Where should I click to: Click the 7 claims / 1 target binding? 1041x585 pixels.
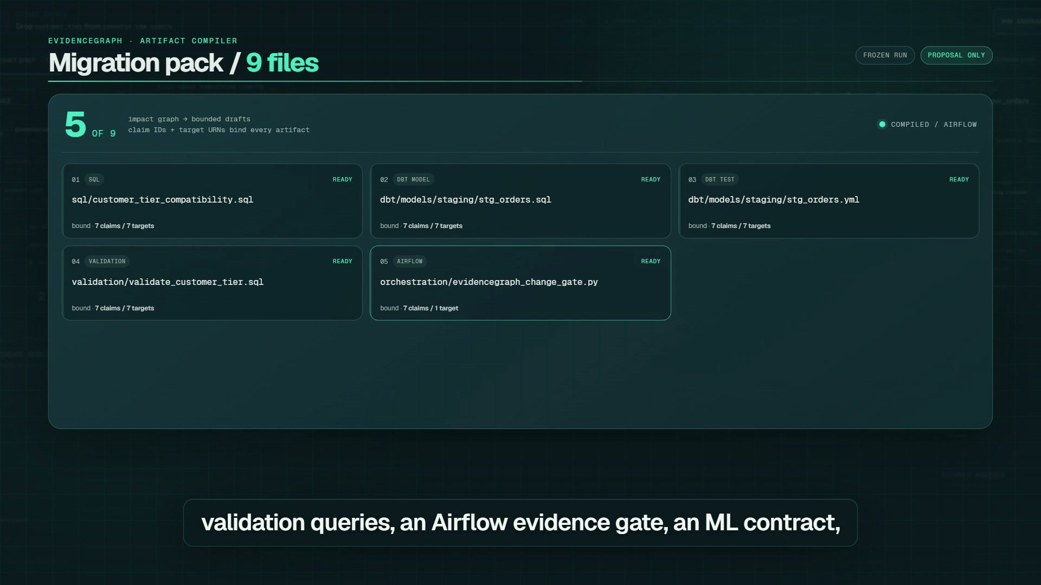430,308
